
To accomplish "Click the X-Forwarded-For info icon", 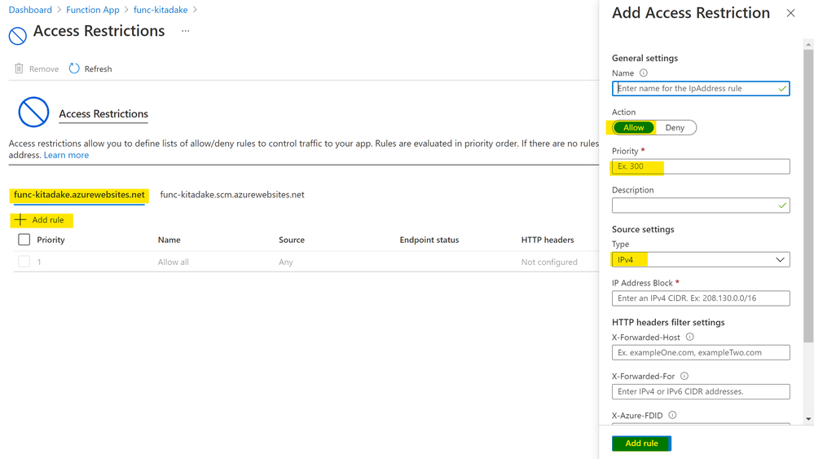I will (x=684, y=376).
